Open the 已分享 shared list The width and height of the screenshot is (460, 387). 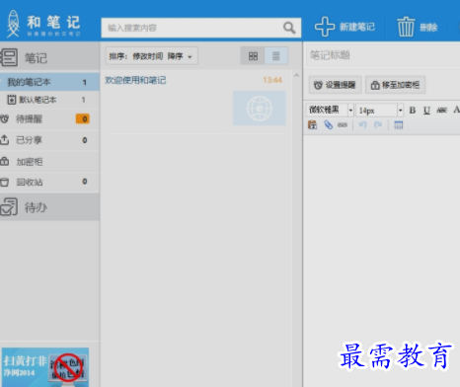pos(49,140)
